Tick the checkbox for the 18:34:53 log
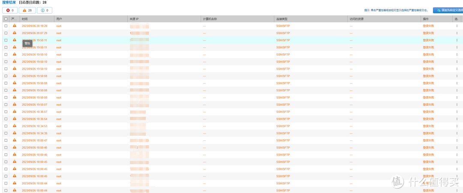This screenshot has height=193, width=463. point(6,126)
